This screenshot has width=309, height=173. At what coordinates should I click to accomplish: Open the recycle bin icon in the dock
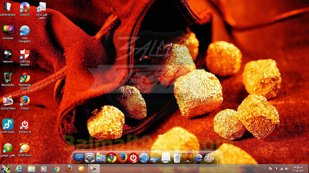177,158
